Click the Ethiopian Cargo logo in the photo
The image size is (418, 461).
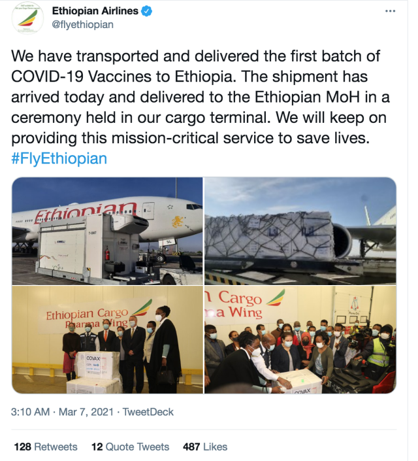pyautogui.click(x=99, y=315)
